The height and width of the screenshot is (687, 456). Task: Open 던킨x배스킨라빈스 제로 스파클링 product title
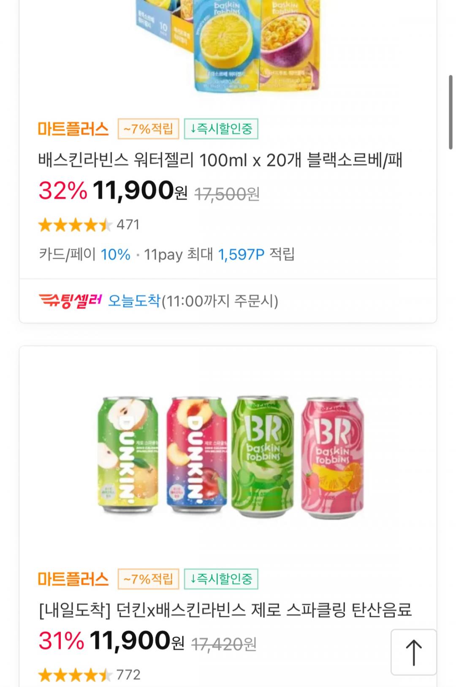(225, 610)
